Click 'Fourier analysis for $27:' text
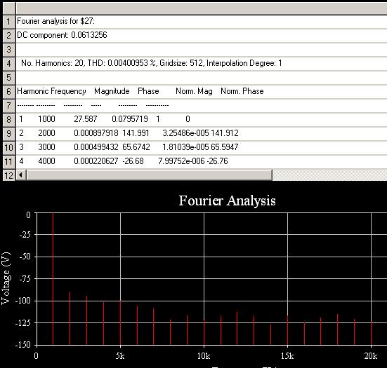387x368 pixels. pos(55,21)
